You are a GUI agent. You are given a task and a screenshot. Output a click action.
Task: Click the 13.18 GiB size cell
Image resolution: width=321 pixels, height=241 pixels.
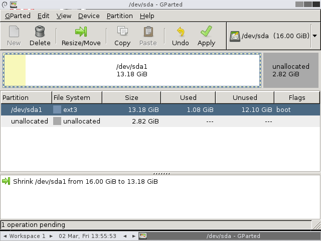point(143,109)
